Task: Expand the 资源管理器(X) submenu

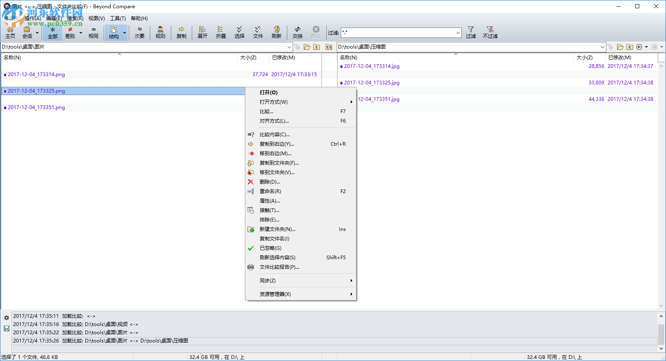Action: coord(300,294)
